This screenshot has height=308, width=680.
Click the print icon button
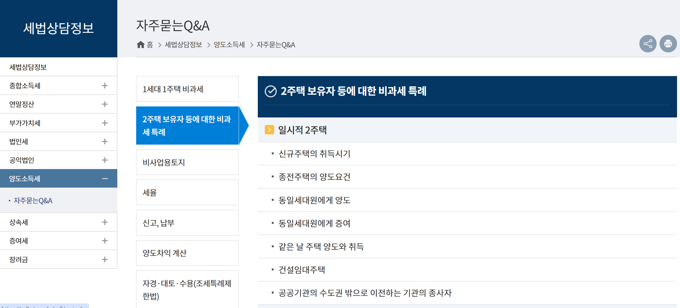pos(668,44)
